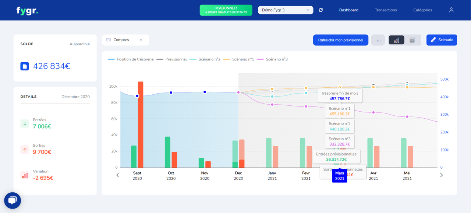Click the Aujourd'hui label
This screenshot has width=471, height=213.
pos(79,44)
